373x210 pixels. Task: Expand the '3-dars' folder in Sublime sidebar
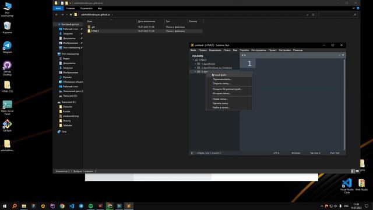point(195,72)
